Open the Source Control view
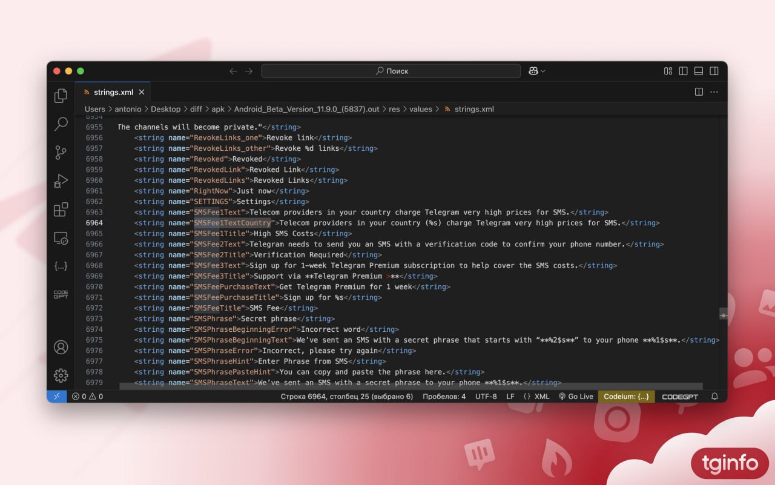The width and height of the screenshot is (775, 485). click(61, 153)
